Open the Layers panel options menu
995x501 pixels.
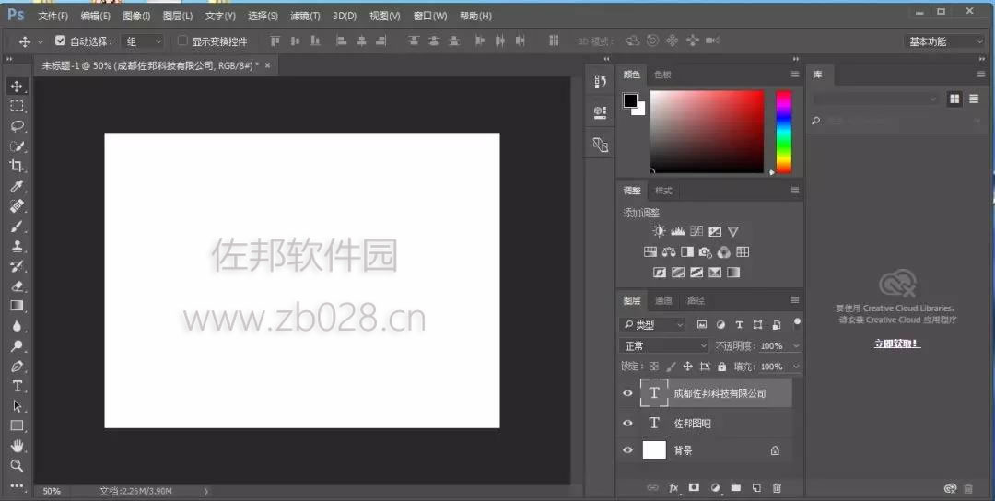794,300
